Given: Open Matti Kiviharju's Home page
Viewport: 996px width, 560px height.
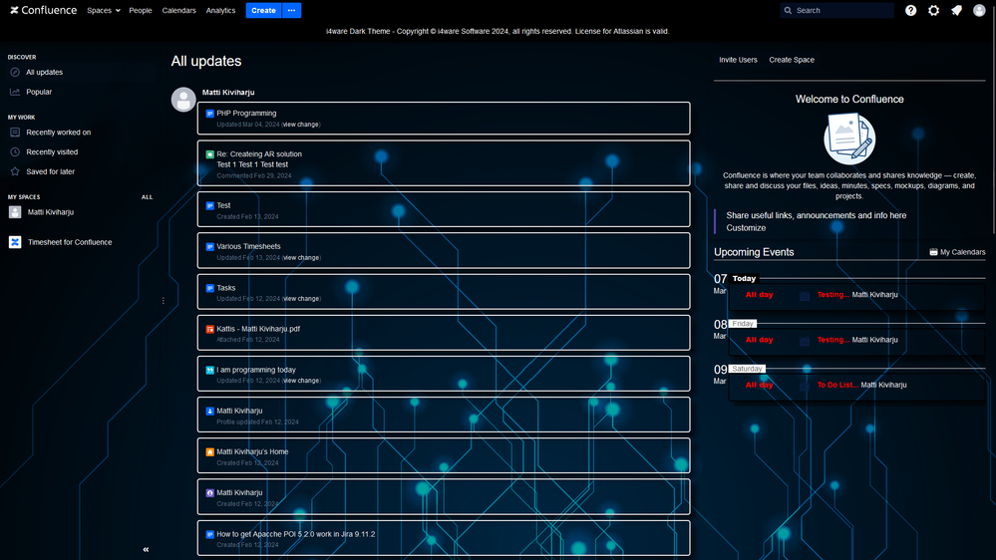Looking at the screenshot, I should coord(252,451).
